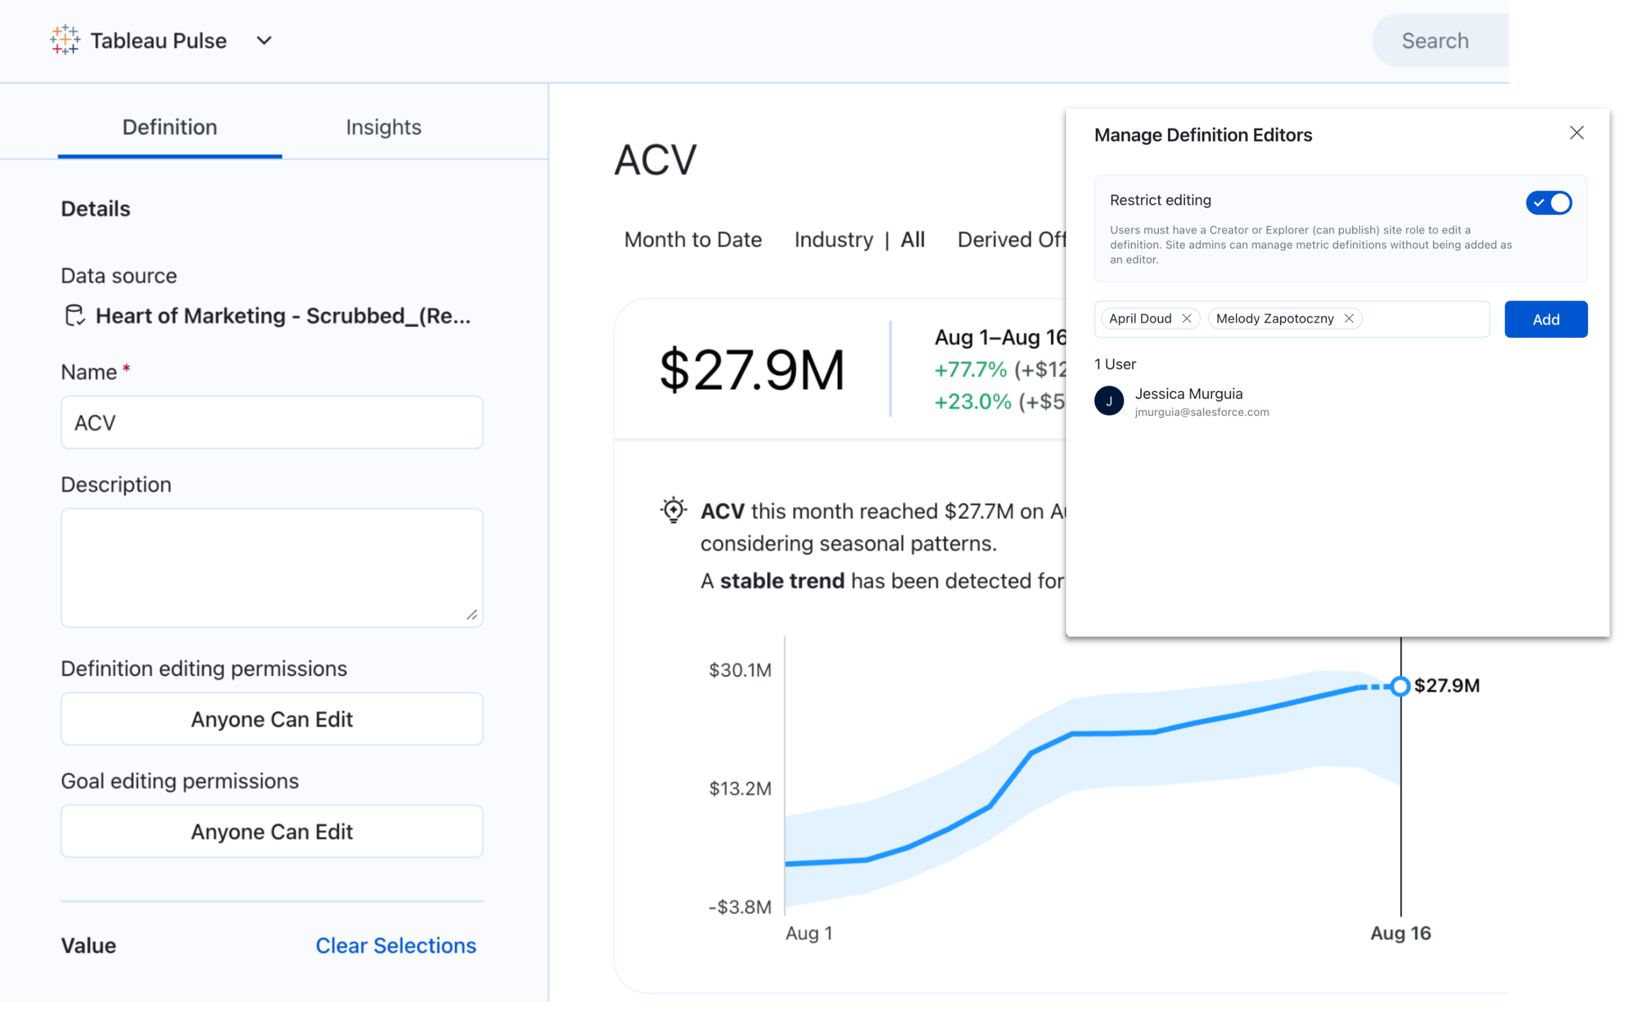Click Jessica Murguia's avatar icon
Image resolution: width=1639 pixels, height=1013 pixels.
(x=1109, y=401)
